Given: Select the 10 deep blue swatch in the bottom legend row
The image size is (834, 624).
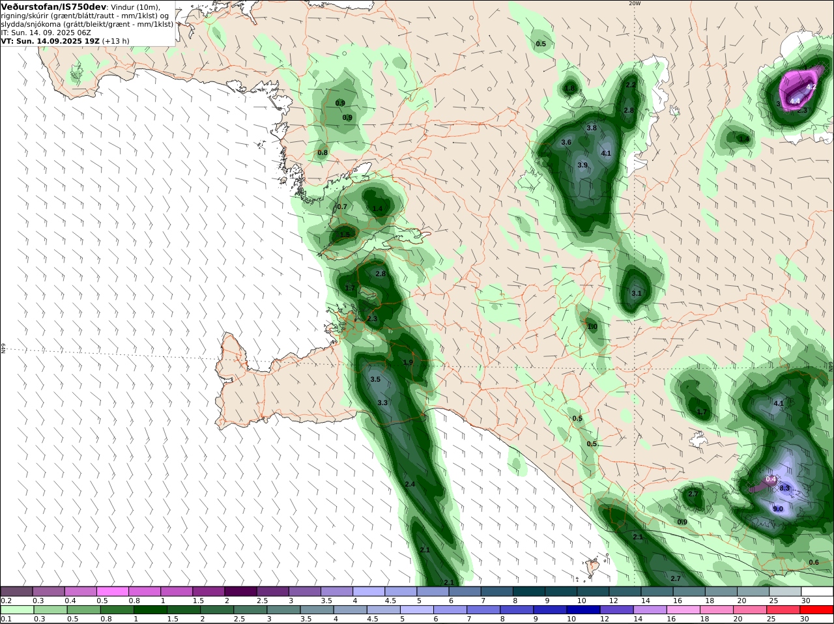Looking at the screenshot, I should (584, 610).
